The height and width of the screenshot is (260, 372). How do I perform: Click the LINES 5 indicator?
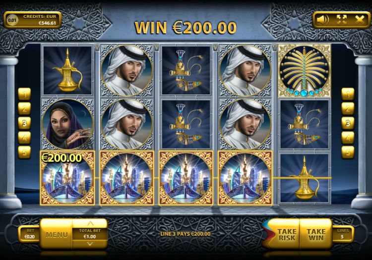pyautogui.click(x=343, y=234)
